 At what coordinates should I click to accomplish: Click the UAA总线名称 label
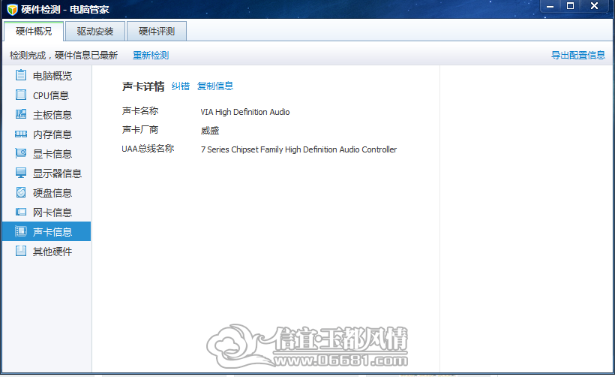pyautogui.click(x=148, y=149)
